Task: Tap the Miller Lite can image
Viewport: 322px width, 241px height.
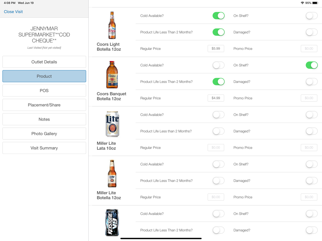Action: click(112, 124)
